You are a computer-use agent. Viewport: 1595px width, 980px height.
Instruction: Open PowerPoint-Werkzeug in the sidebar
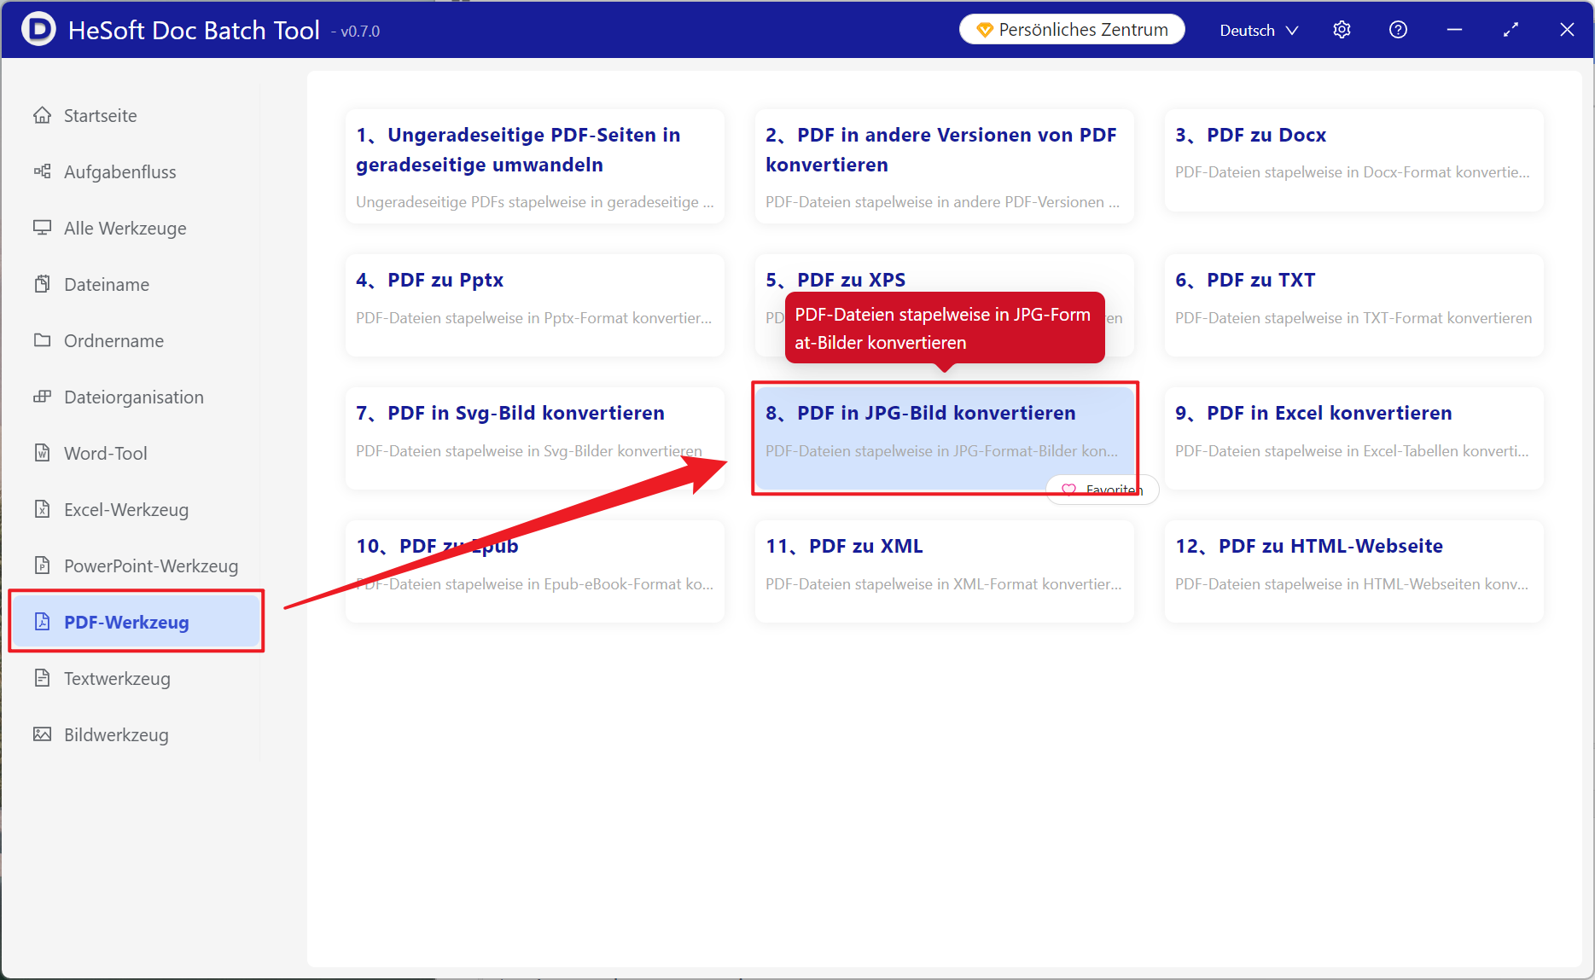tap(136, 565)
